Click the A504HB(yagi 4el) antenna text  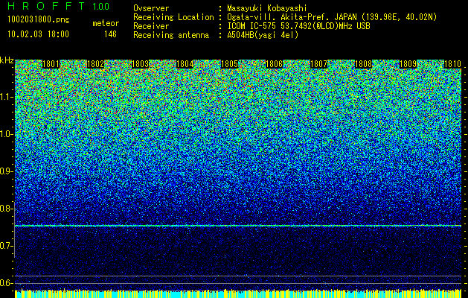(263, 35)
